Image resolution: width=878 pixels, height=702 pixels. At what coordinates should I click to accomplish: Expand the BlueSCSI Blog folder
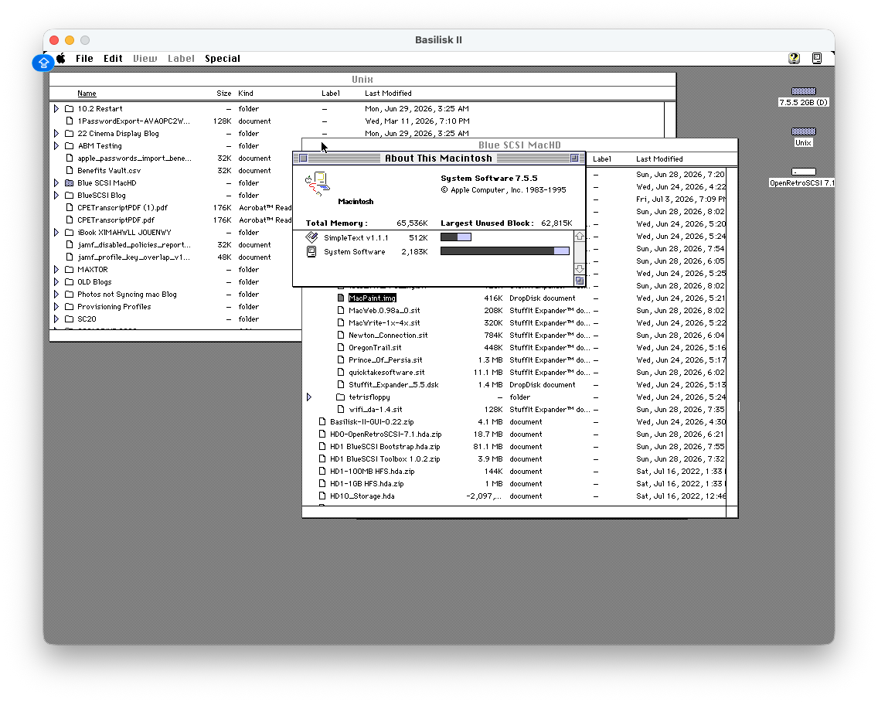pos(56,195)
